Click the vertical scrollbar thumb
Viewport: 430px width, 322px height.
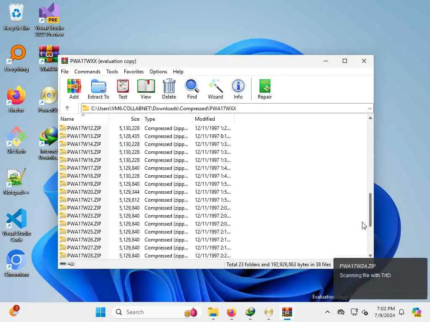coord(370,210)
